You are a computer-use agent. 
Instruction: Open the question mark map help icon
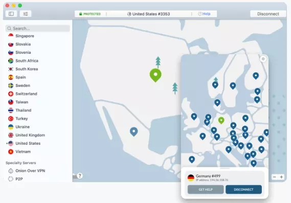coord(80,175)
